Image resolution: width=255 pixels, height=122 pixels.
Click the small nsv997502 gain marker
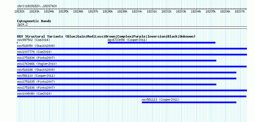click(x=17, y=43)
